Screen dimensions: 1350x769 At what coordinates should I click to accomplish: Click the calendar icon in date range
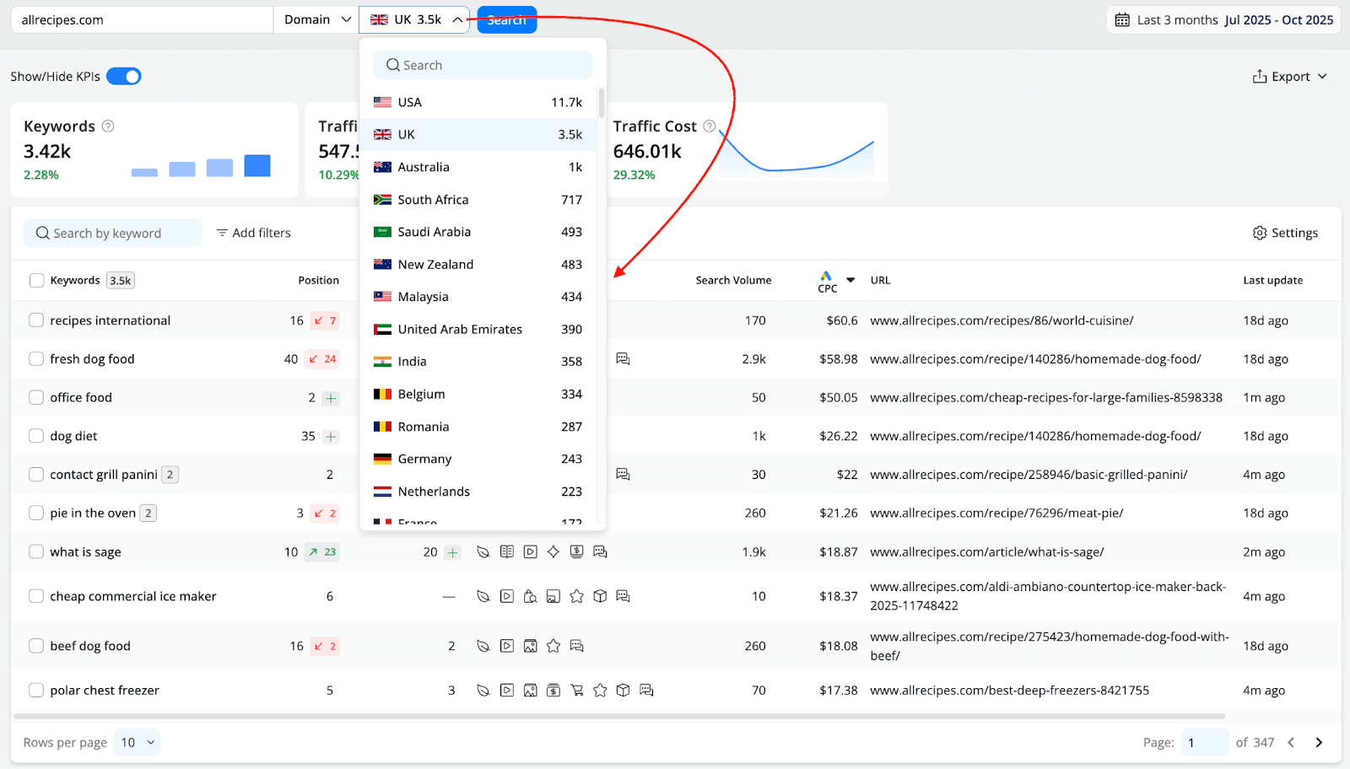[x=1122, y=20]
